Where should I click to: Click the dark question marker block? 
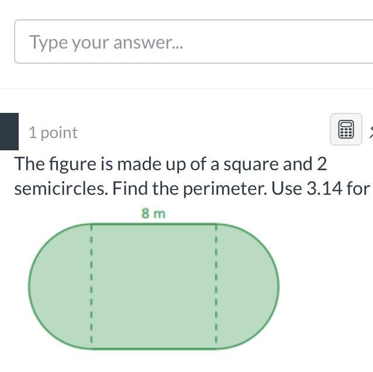pyautogui.click(x=9, y=132)
